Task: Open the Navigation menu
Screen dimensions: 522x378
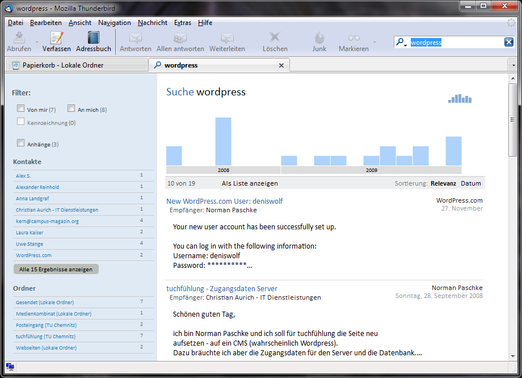Action: click(x=115, y=23)
